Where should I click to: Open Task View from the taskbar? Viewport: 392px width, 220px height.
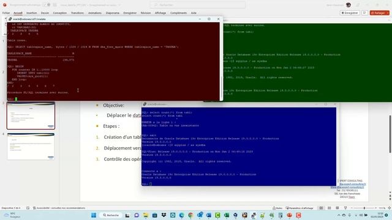(127, 215)
